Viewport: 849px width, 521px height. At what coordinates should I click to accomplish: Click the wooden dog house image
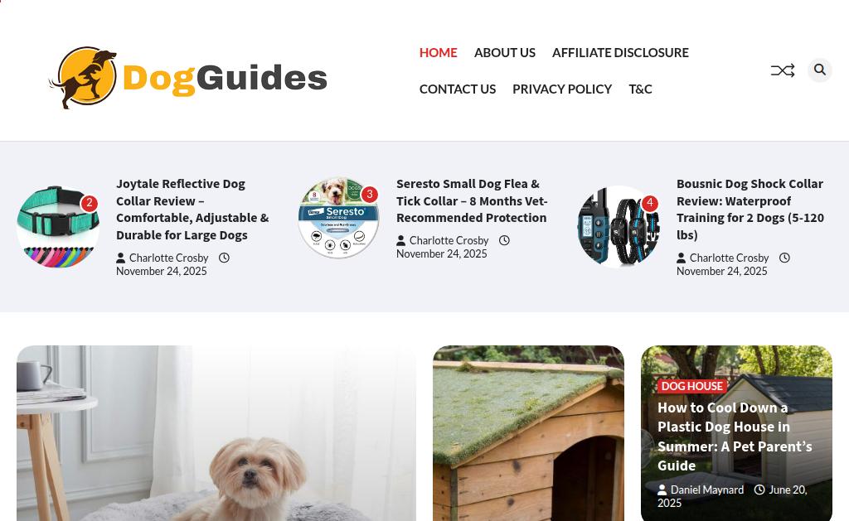[x=528, y=433]
